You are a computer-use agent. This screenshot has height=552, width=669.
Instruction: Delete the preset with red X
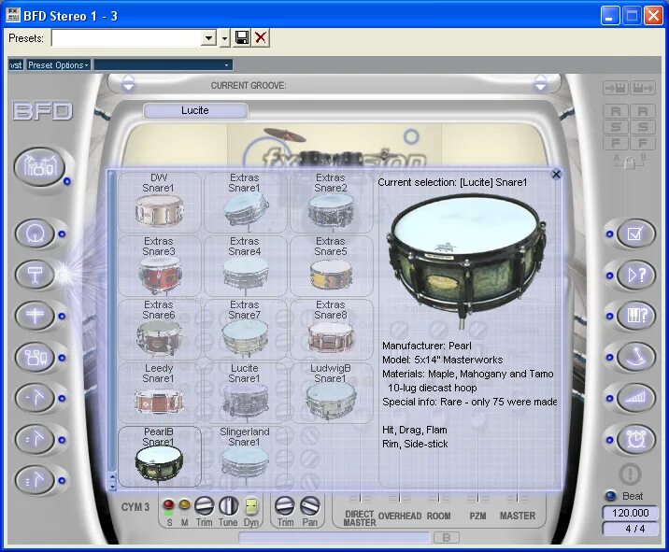[x=261, y=38]
